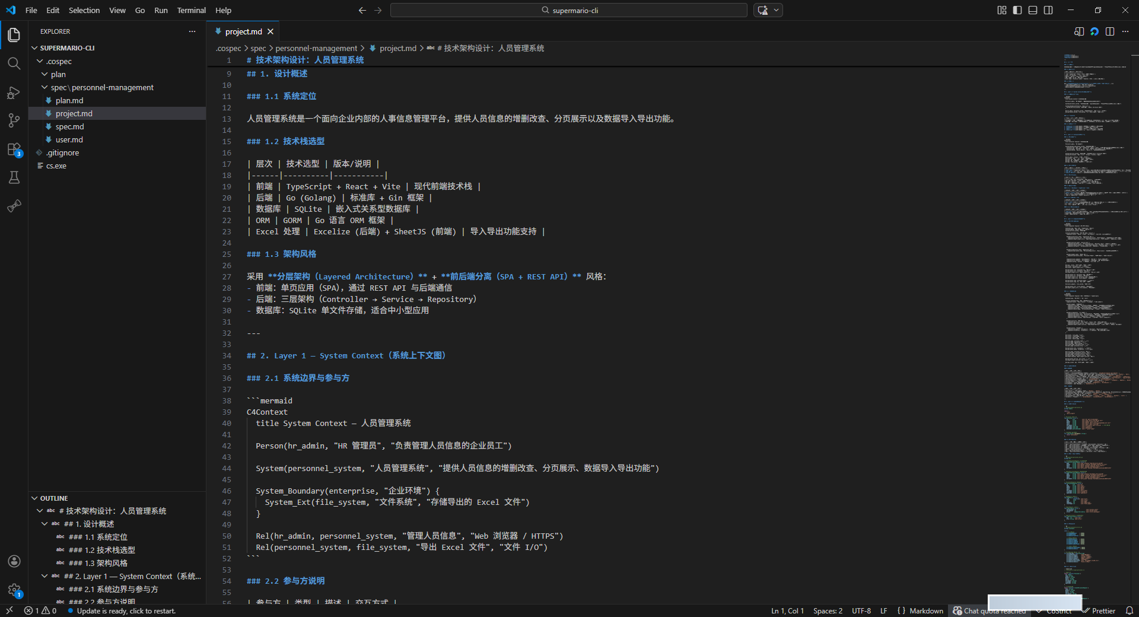1139x617 pixels.
Task: Open the Search view in activity bar
Action: [14, 63]
